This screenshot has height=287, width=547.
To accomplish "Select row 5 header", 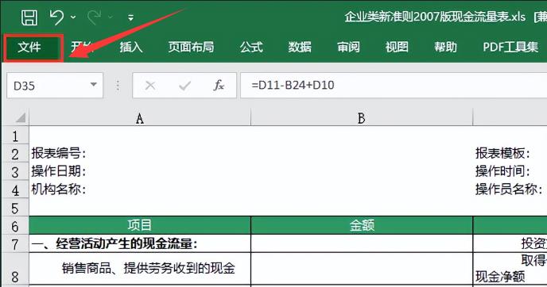I will point(15,208).
